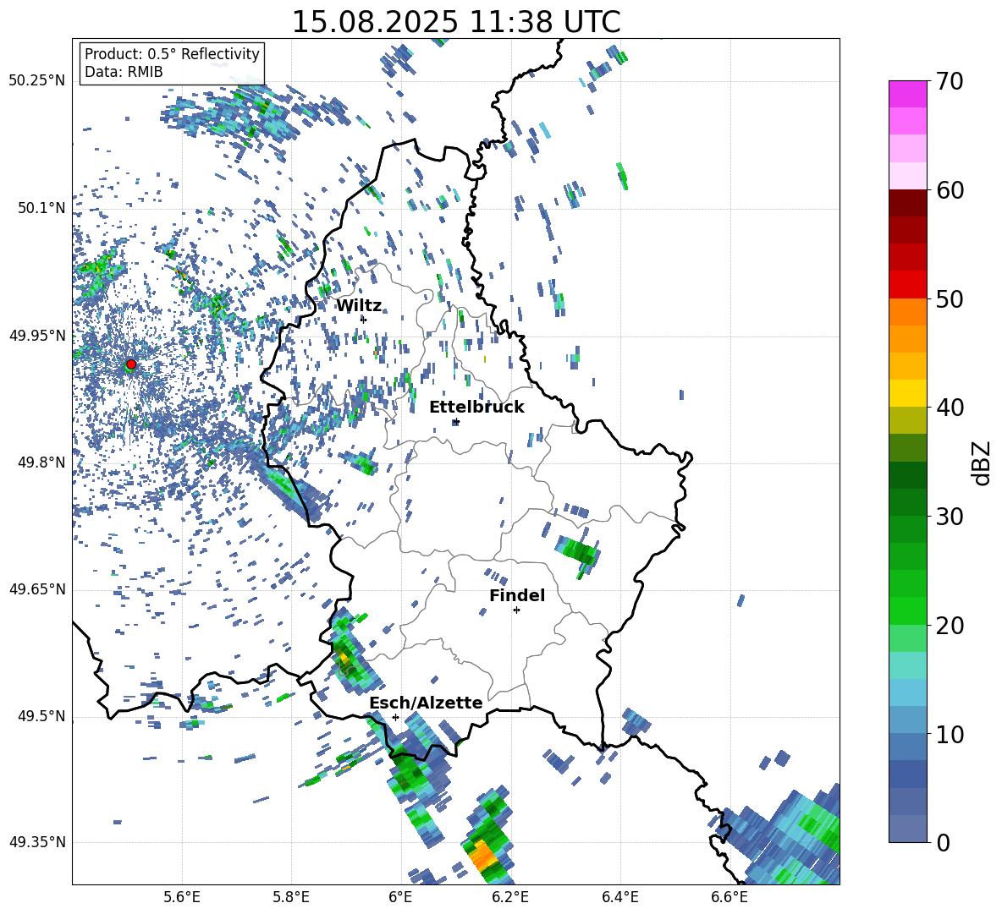Pick the darkest green swatch above 30
The image size is (1002, 914).
[x=907, y=475]
